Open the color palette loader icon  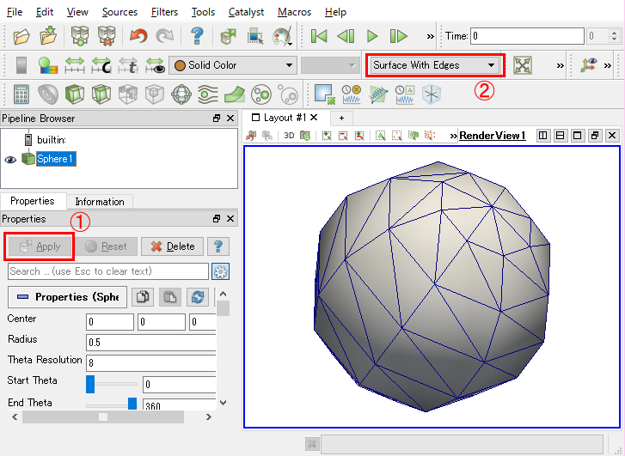283,36
